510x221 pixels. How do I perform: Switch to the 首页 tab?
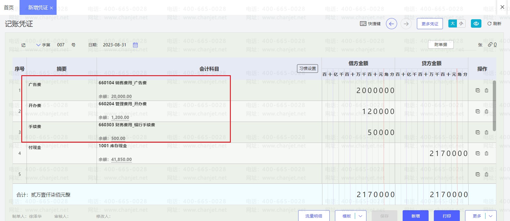point(9,8)
